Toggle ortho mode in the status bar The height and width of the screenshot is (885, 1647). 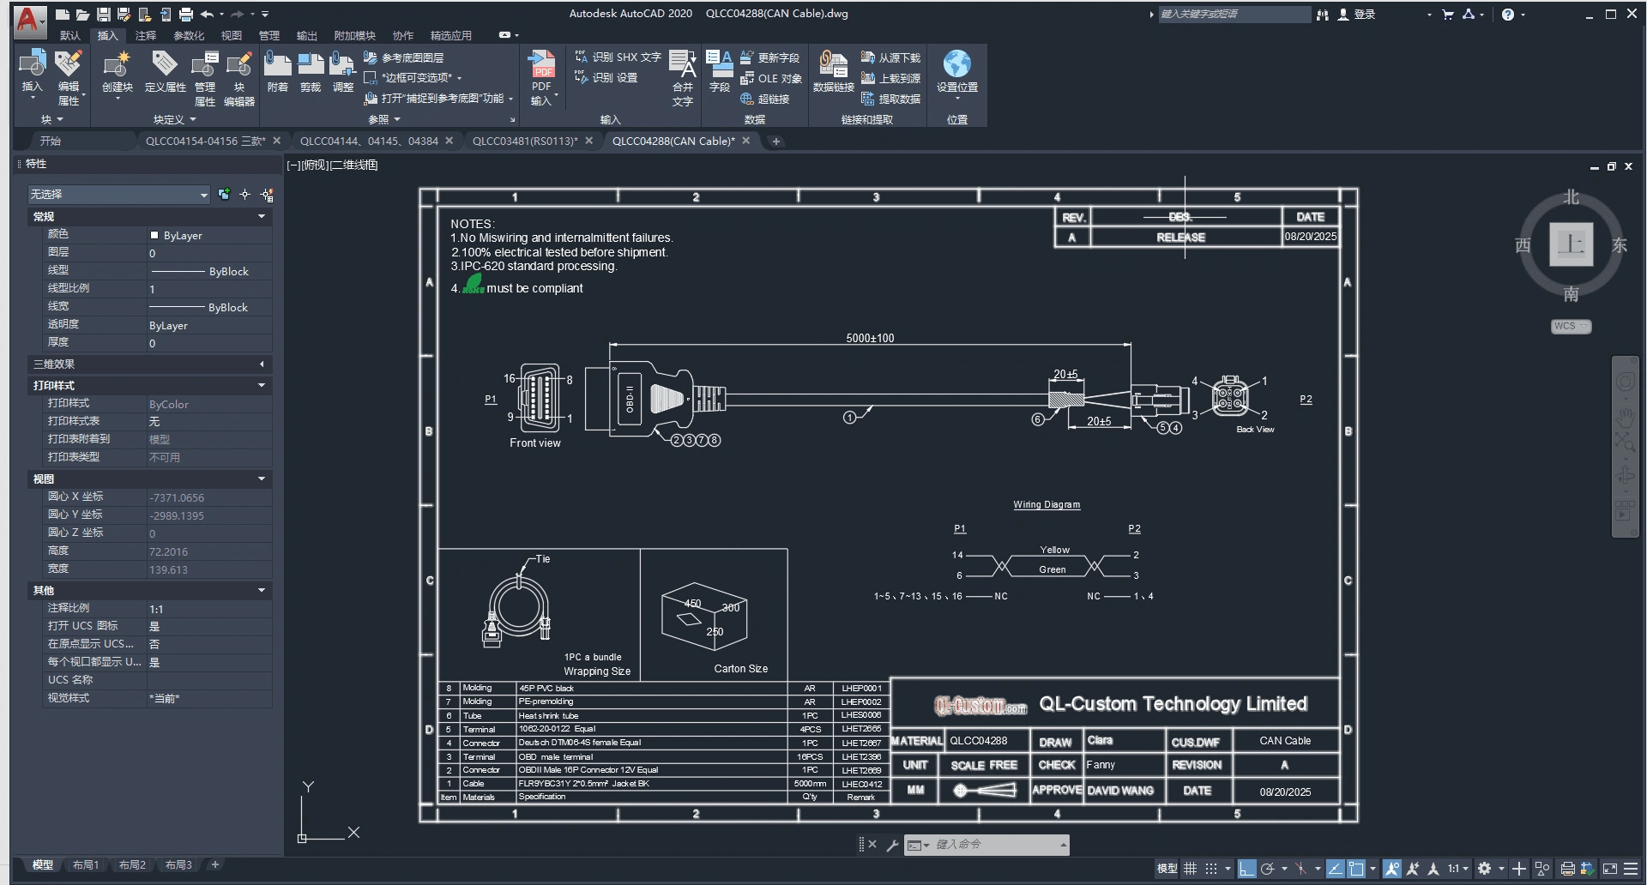(1246, 869)
